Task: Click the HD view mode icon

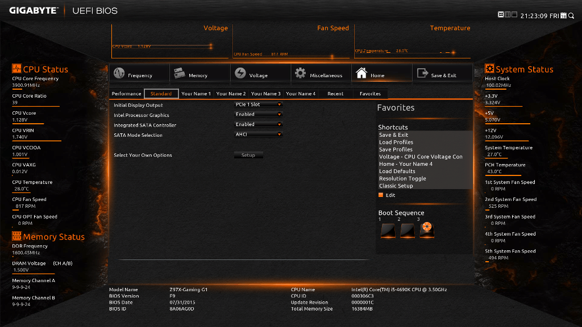Action: [x=501, y=14]
